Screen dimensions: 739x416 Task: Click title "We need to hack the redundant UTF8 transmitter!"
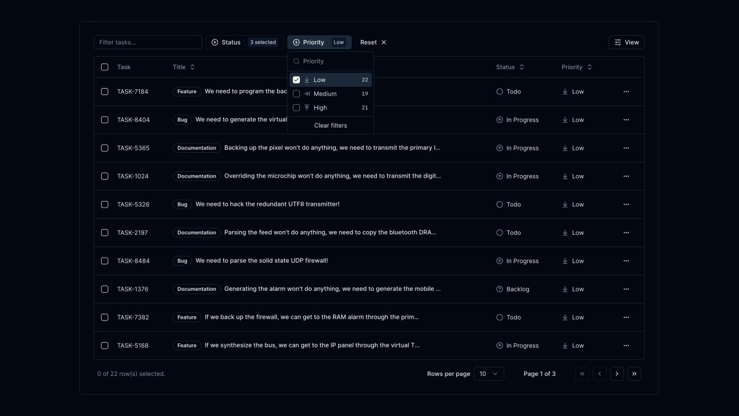coord(267,205)
